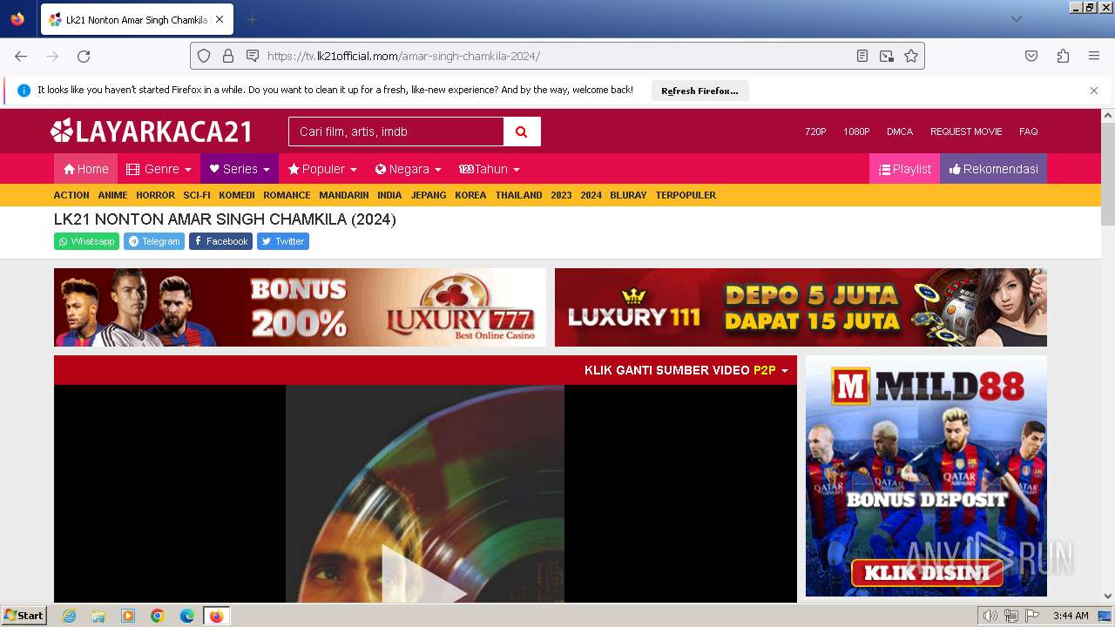Select the MANDARIN category
The width and height of the screenshot is (1115, 627).
[x=344, y=195]
